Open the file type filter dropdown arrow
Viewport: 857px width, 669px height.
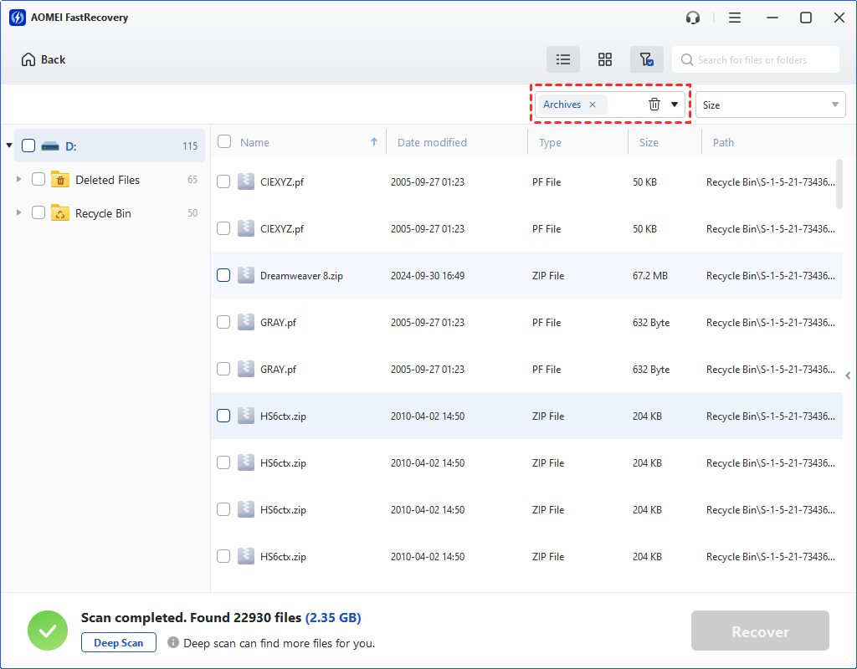(x=675, y=105)
